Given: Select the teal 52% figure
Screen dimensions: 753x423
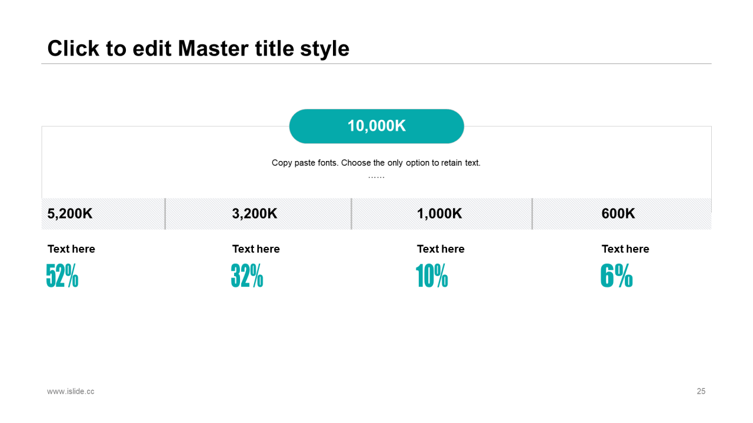Looking at the screenshot, I should click(x=62, y=276).
